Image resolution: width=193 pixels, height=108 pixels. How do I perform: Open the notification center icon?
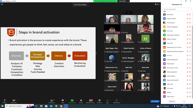click(190, 106)
